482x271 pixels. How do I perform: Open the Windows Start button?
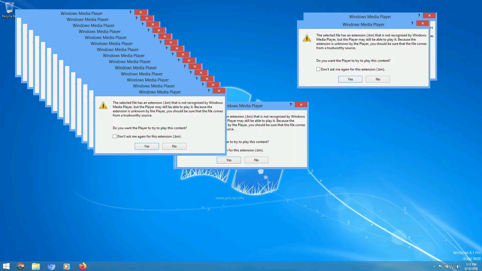click(6, 266)
